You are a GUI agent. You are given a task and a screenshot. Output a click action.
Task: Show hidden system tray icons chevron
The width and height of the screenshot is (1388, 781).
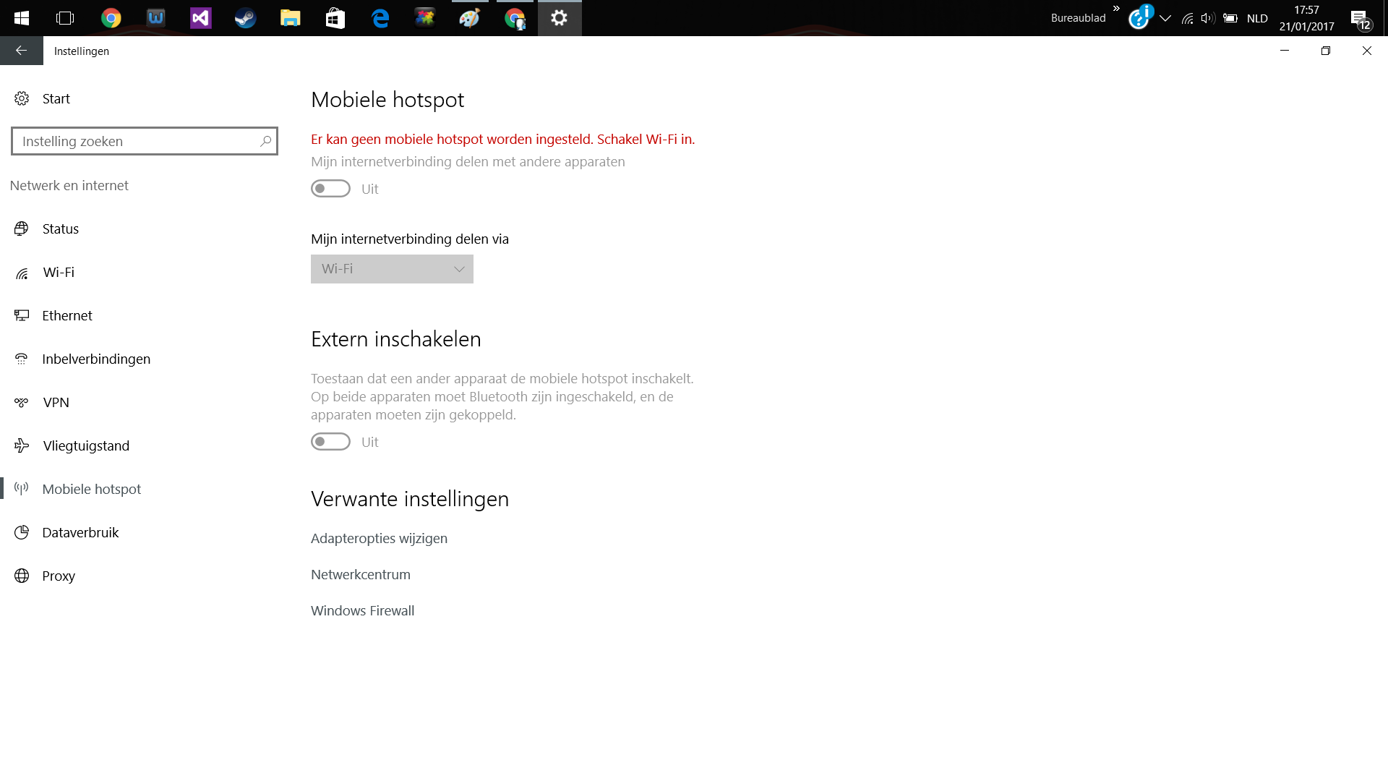[1165, 19]
